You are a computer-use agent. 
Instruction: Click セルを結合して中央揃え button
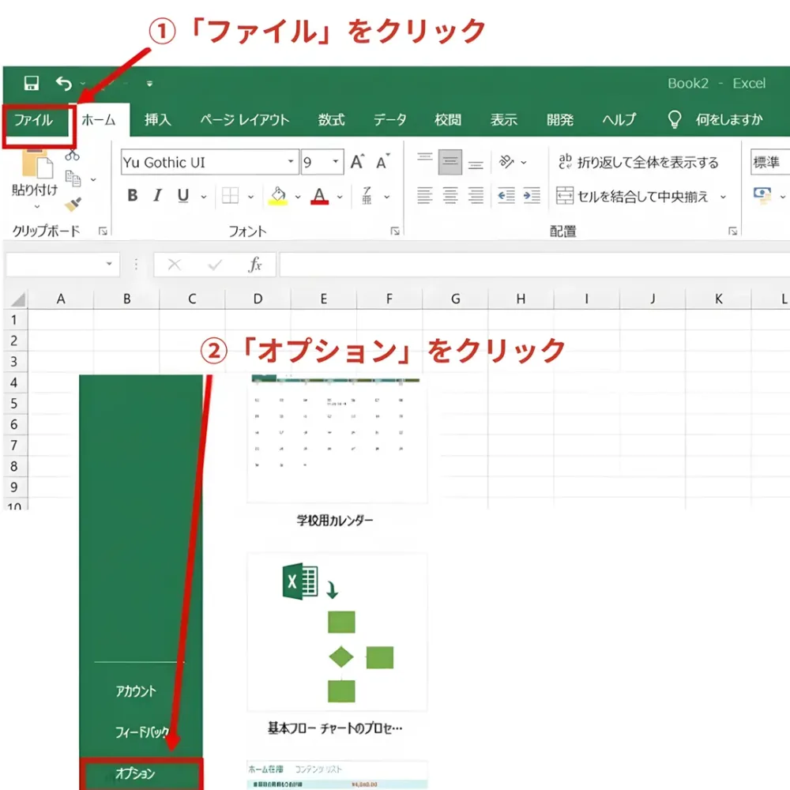[x=632, y=195]
